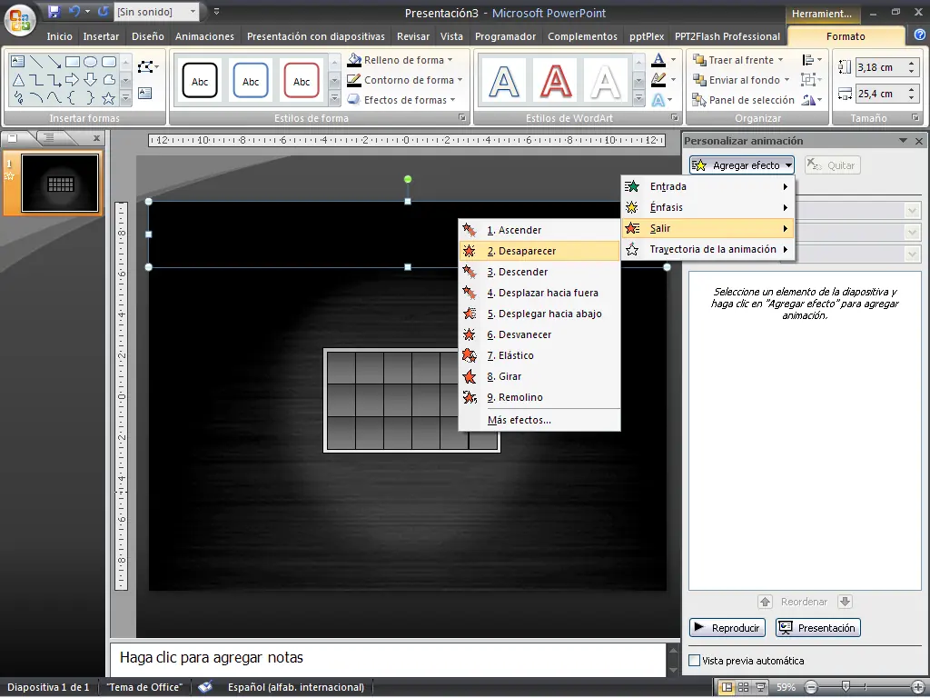
Task: Open the Traer al frente dropdown arrow
Action: pos(780,60)
